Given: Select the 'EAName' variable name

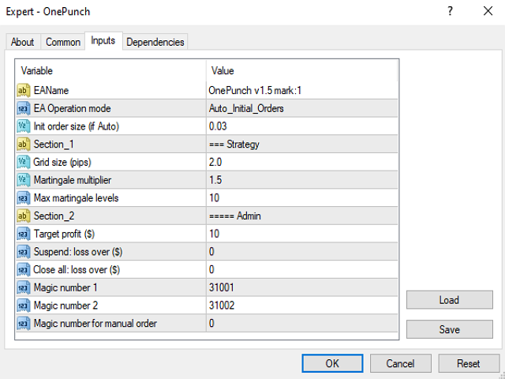Looking at the screenshot, I should [x=51, y=91].
